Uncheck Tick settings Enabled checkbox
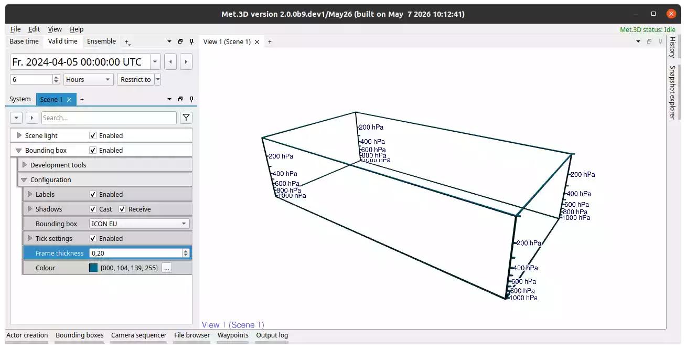 (x=93, y=238)
